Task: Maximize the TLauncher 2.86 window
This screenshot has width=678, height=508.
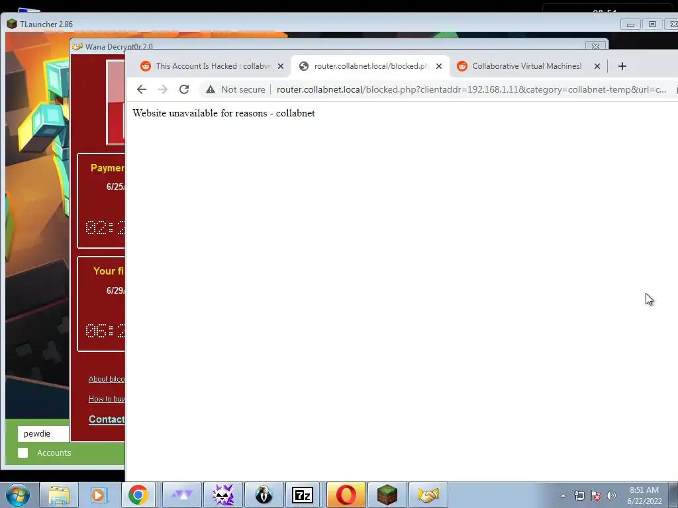Action: click(x=652, y=24)
